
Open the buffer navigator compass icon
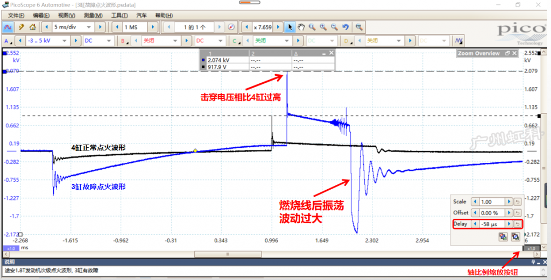(x=231, y=27)
